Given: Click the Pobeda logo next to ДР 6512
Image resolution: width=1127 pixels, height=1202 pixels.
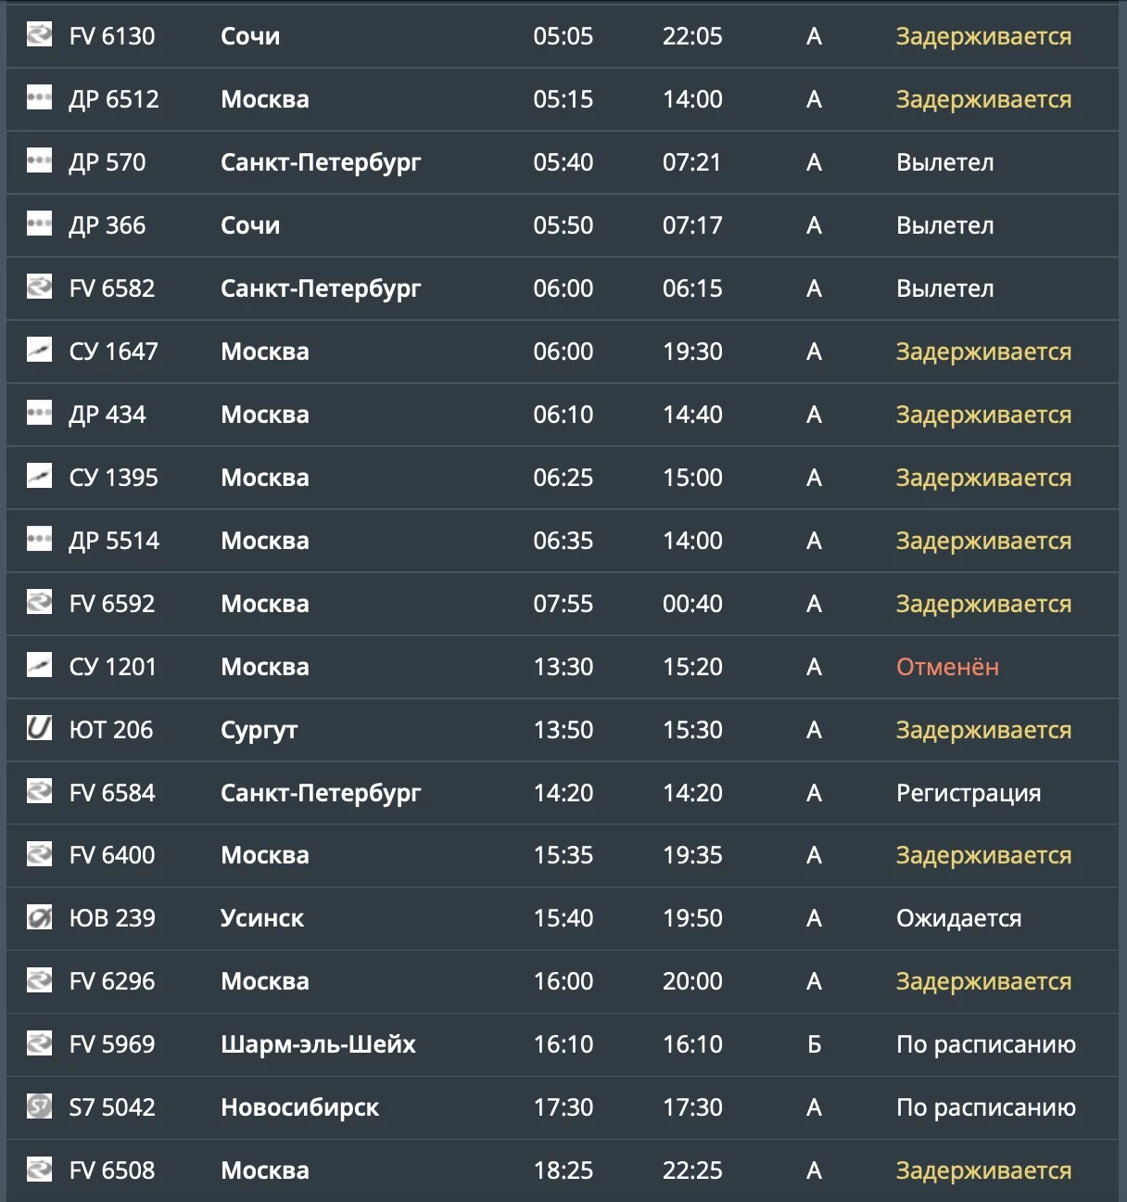Looking at the screenshot, I should point(39,97).
